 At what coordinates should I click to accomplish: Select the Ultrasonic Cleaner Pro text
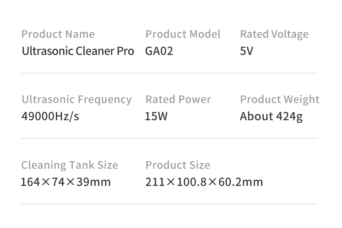(x=78, y=51)
